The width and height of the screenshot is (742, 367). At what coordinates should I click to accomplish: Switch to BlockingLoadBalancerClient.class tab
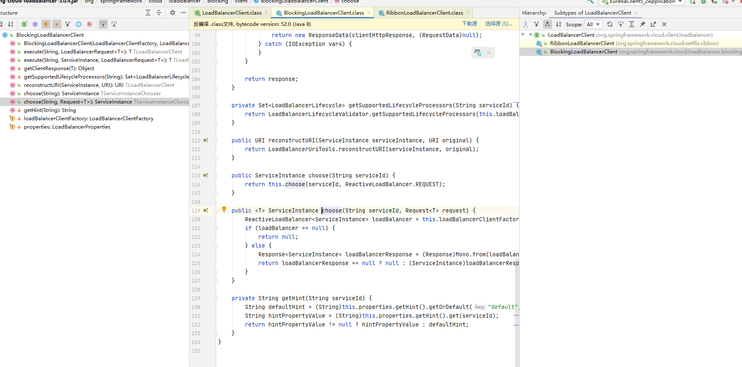click(x=323, y=13)
